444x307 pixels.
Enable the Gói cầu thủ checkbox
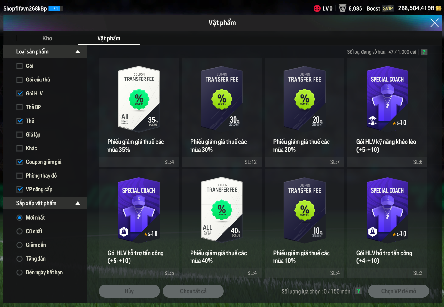pos(20,80)
